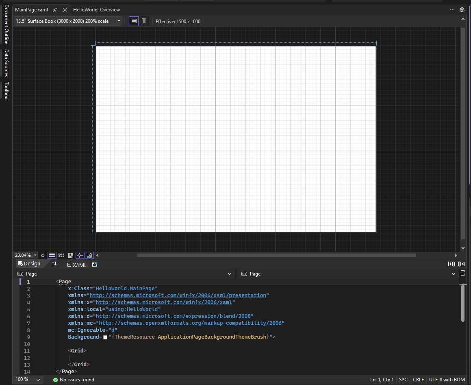Switch preview to portrait orientation
This screenshot has height=385, width=471.
coord(144,21)
